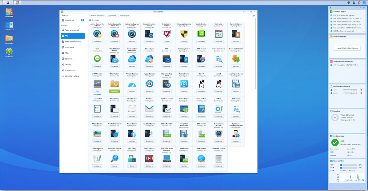
Task: Disconnect the first admin connected user
Action: click(361, 90)
